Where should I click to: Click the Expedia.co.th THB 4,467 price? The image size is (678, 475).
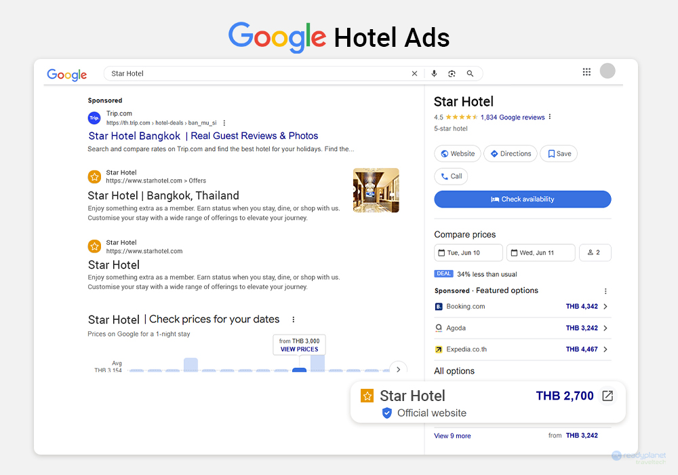tap(582, 349)
